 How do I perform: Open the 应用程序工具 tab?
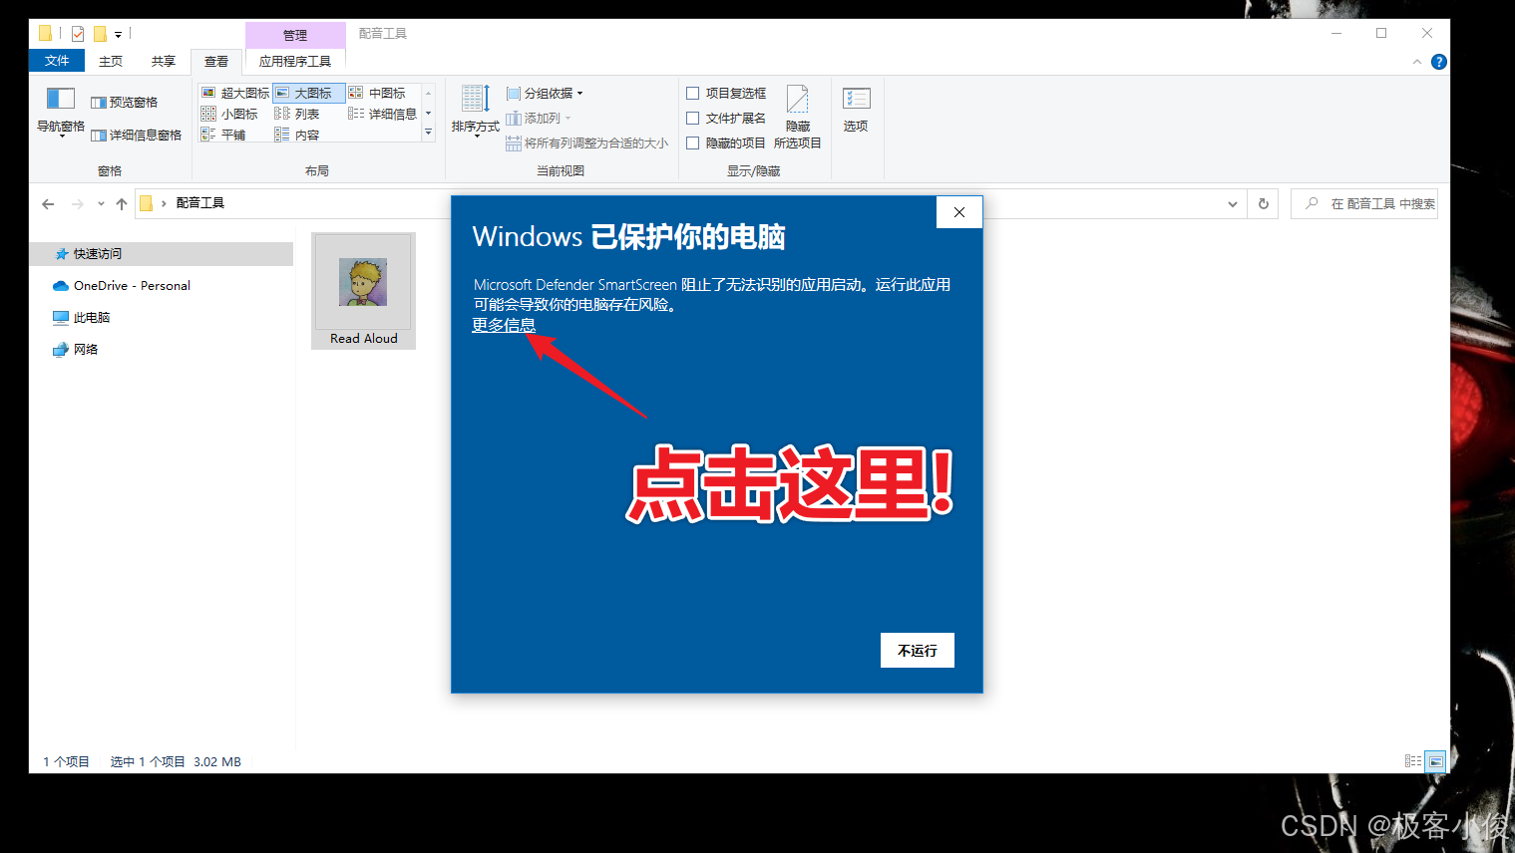click(x=295, y=61)
